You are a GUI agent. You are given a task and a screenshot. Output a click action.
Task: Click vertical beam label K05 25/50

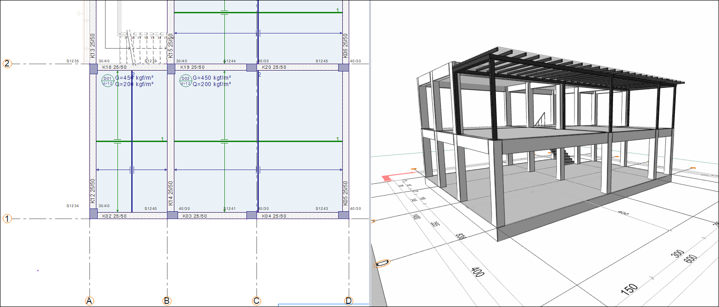pyautogui.click(x=345, y=193)
